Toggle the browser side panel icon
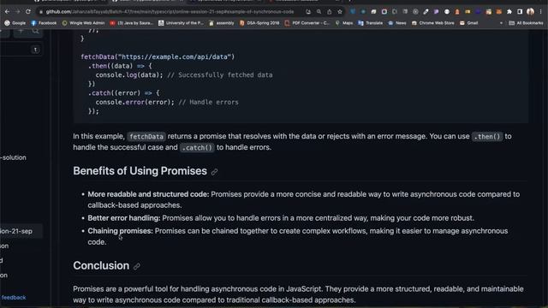Viewport: 548px width, 308px height. [x=520, y=12]
